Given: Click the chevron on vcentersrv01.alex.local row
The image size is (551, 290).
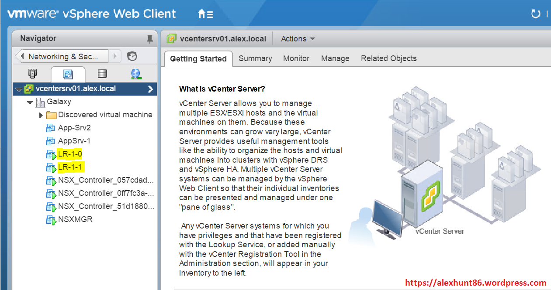Looking at the screenshot, I should [150, 89].
